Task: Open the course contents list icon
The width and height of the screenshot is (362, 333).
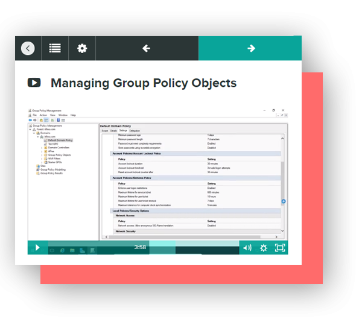Action: pyautogui.click(x=55, y=48)
